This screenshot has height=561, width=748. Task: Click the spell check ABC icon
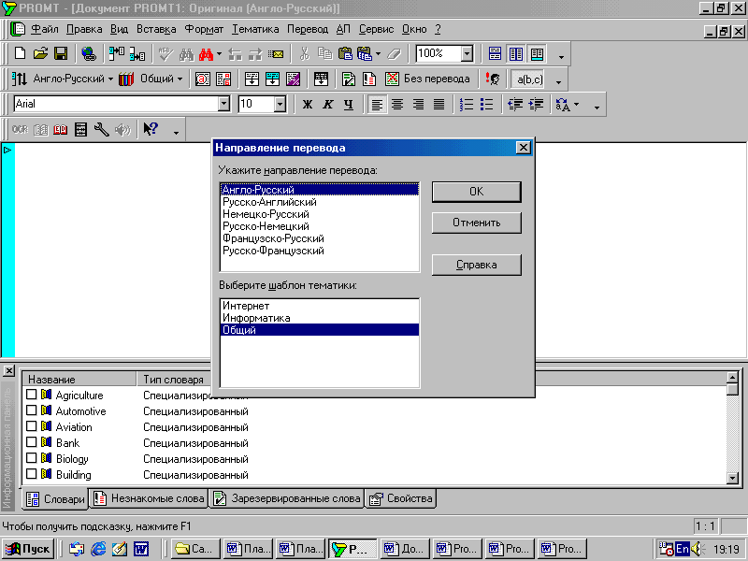tap(165, 53)
